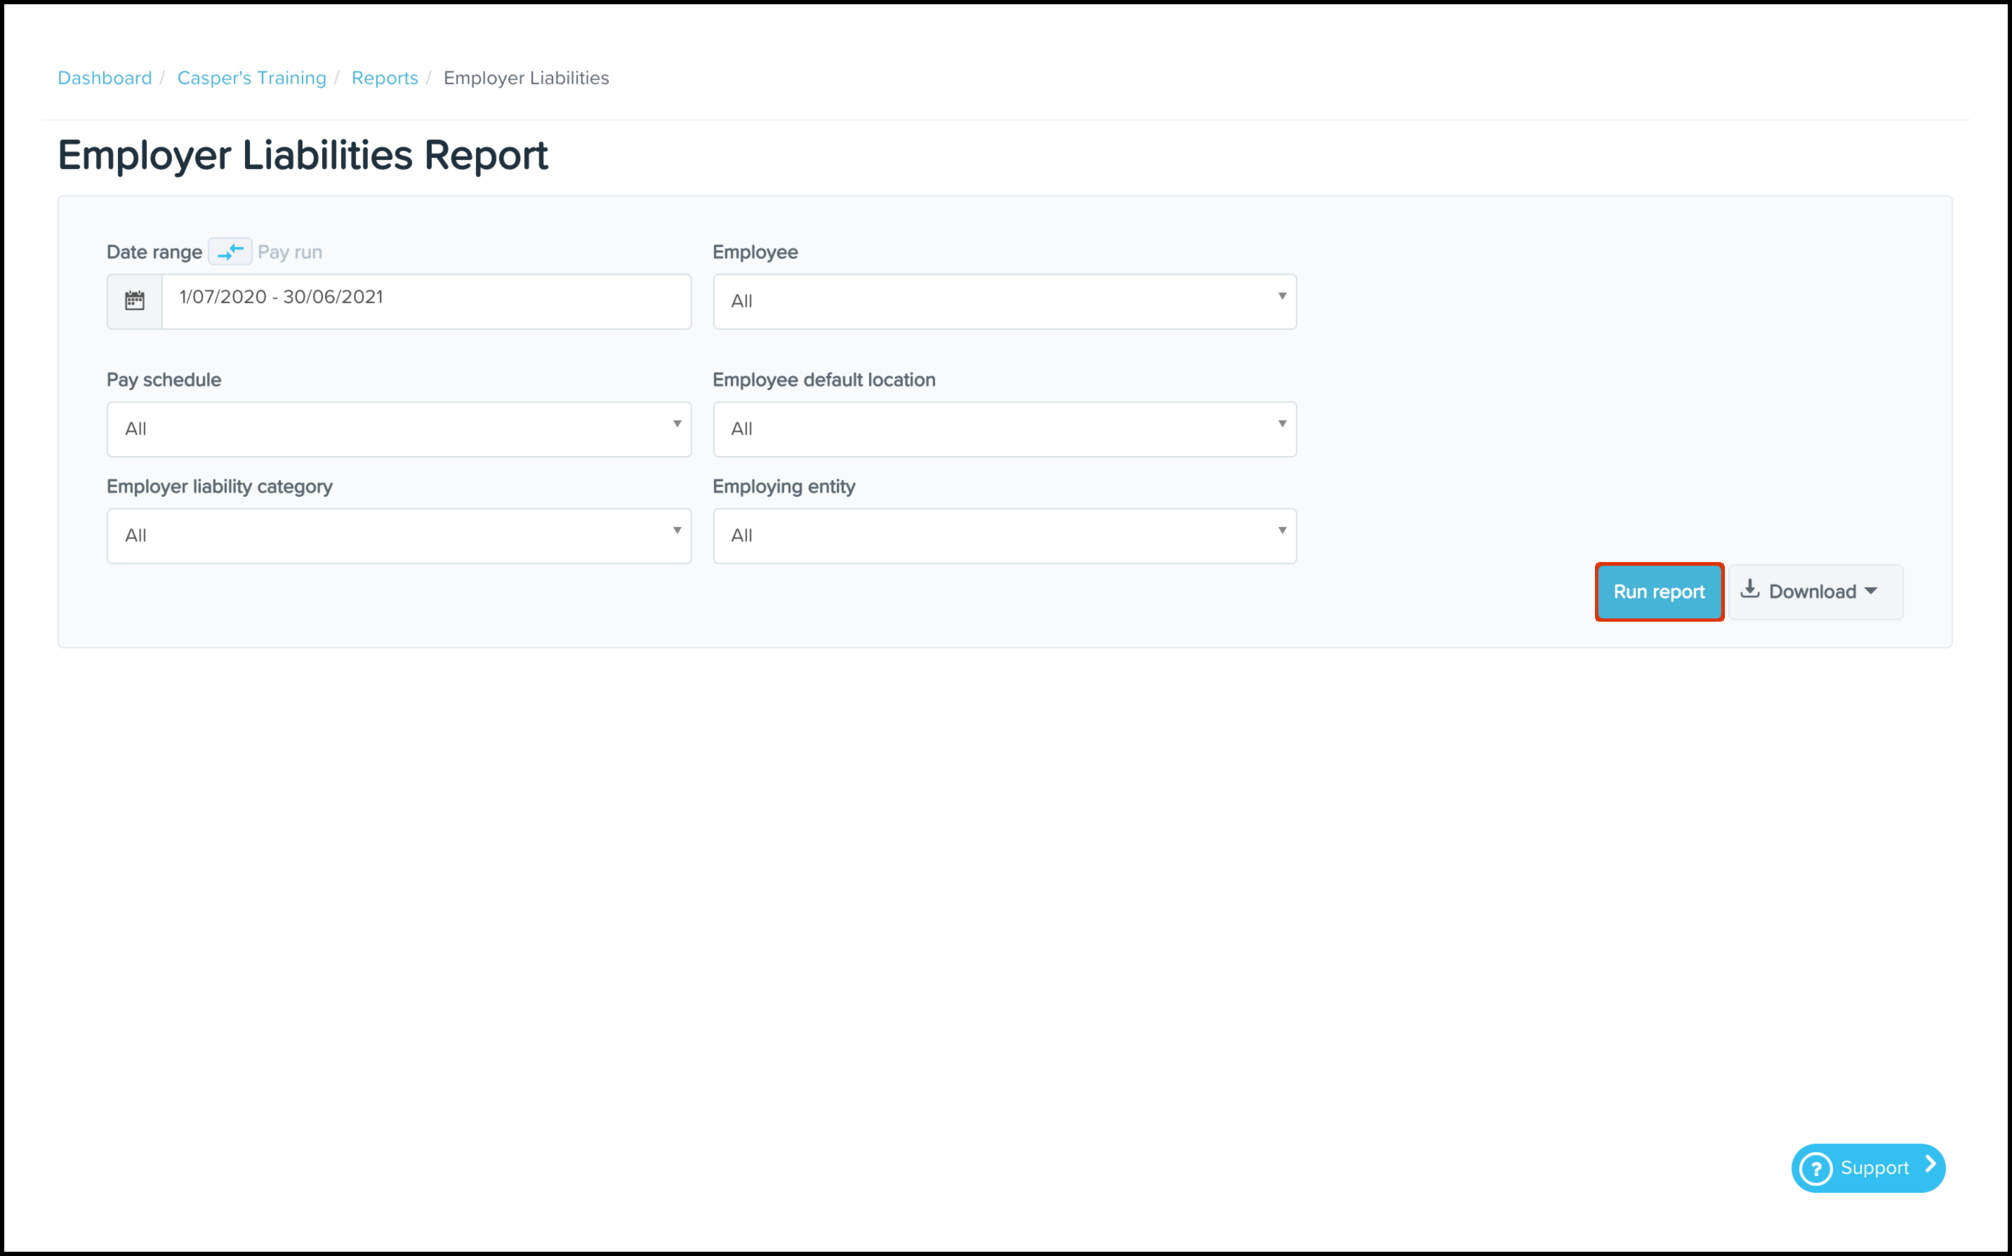Go to Dashboard breadcrumb link

pyautogui.click(x=105, y=78)
